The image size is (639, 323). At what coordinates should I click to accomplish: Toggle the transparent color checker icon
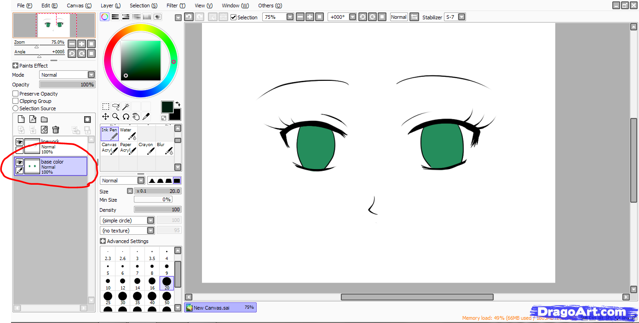[x=164, y=118]
